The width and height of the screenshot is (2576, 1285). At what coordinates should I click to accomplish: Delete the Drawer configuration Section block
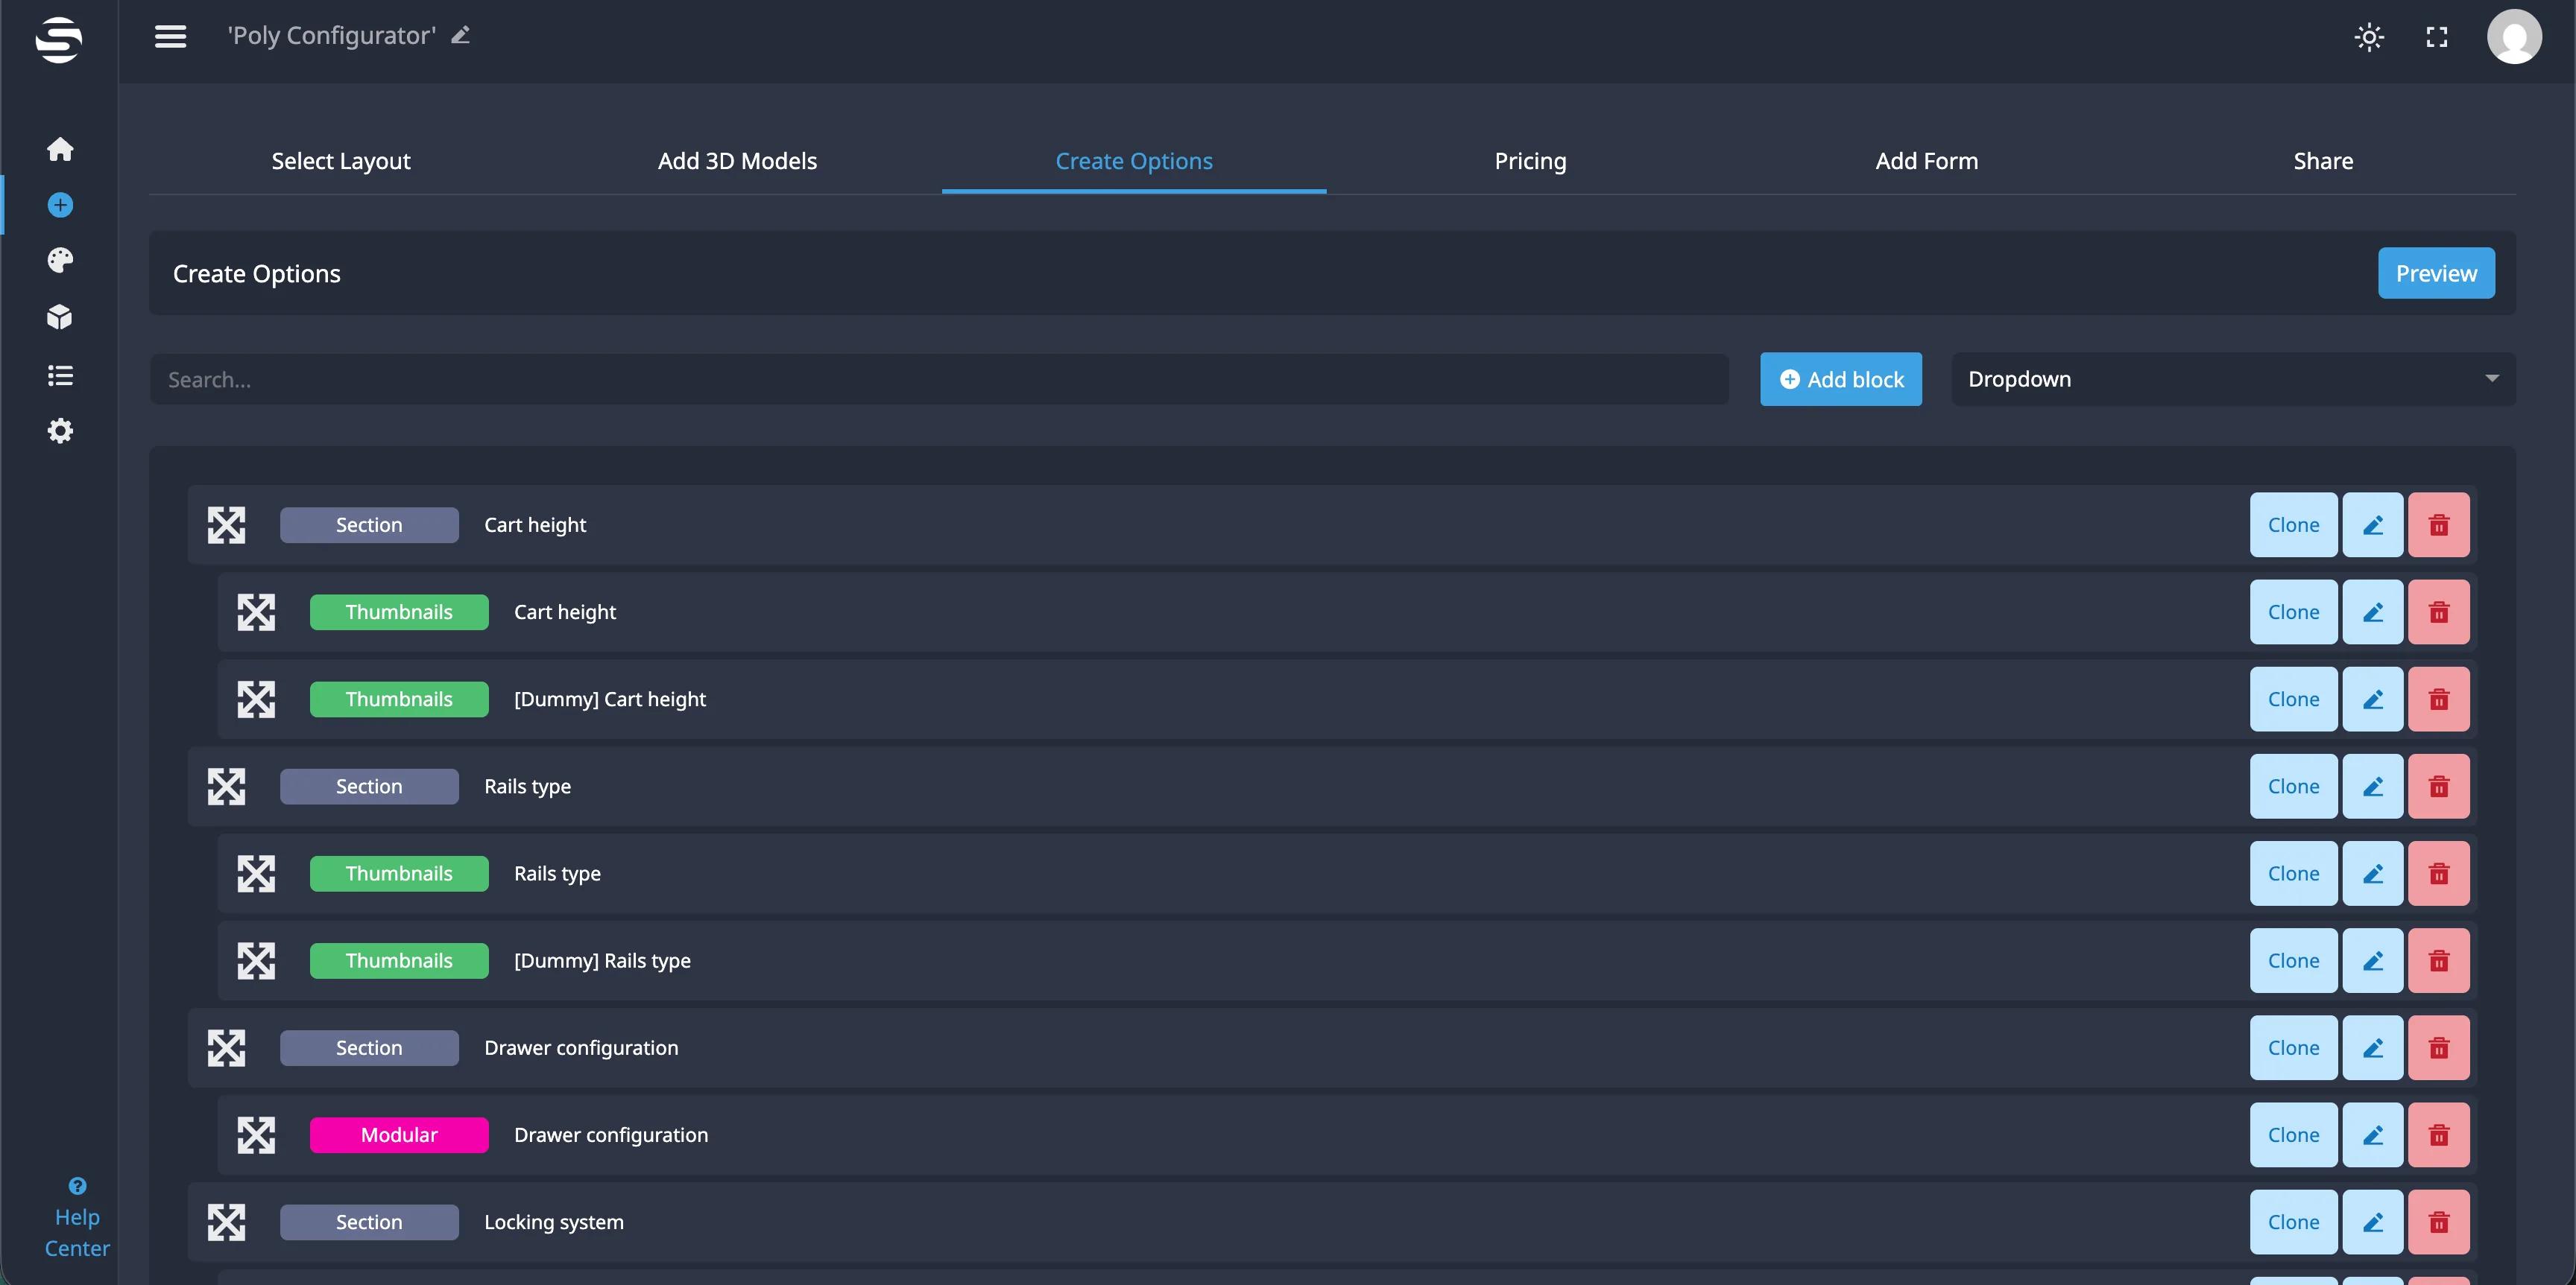pos(2438,1048)
